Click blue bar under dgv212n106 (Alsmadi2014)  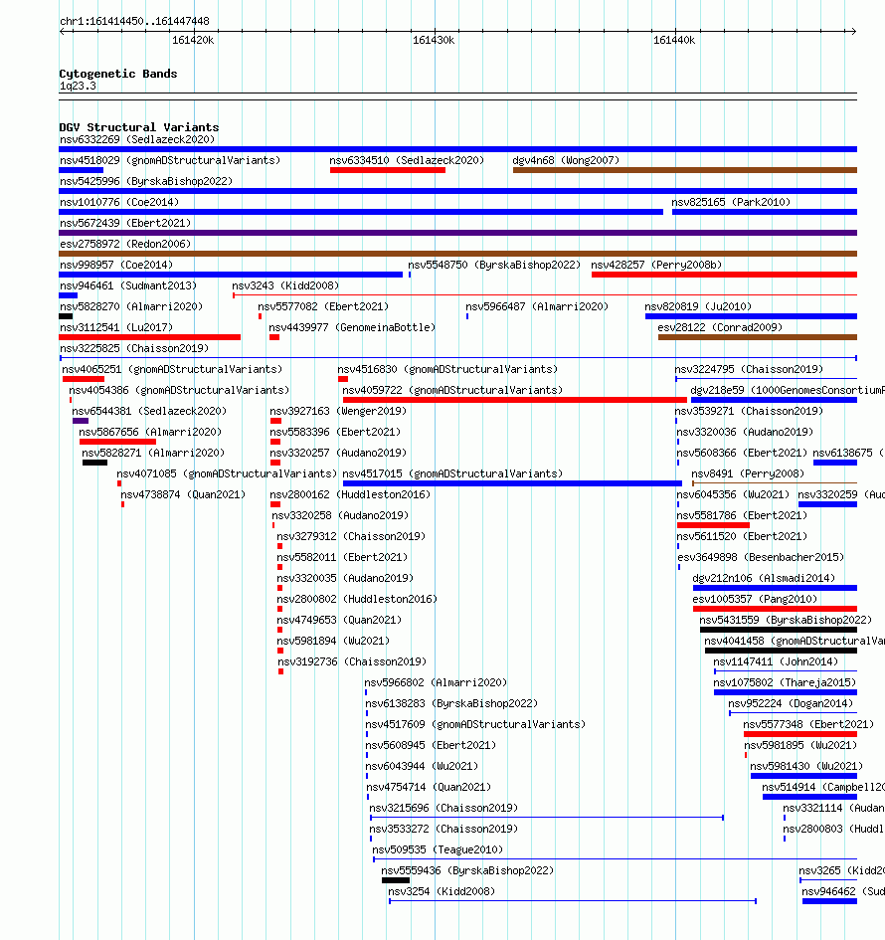[775, 588]
